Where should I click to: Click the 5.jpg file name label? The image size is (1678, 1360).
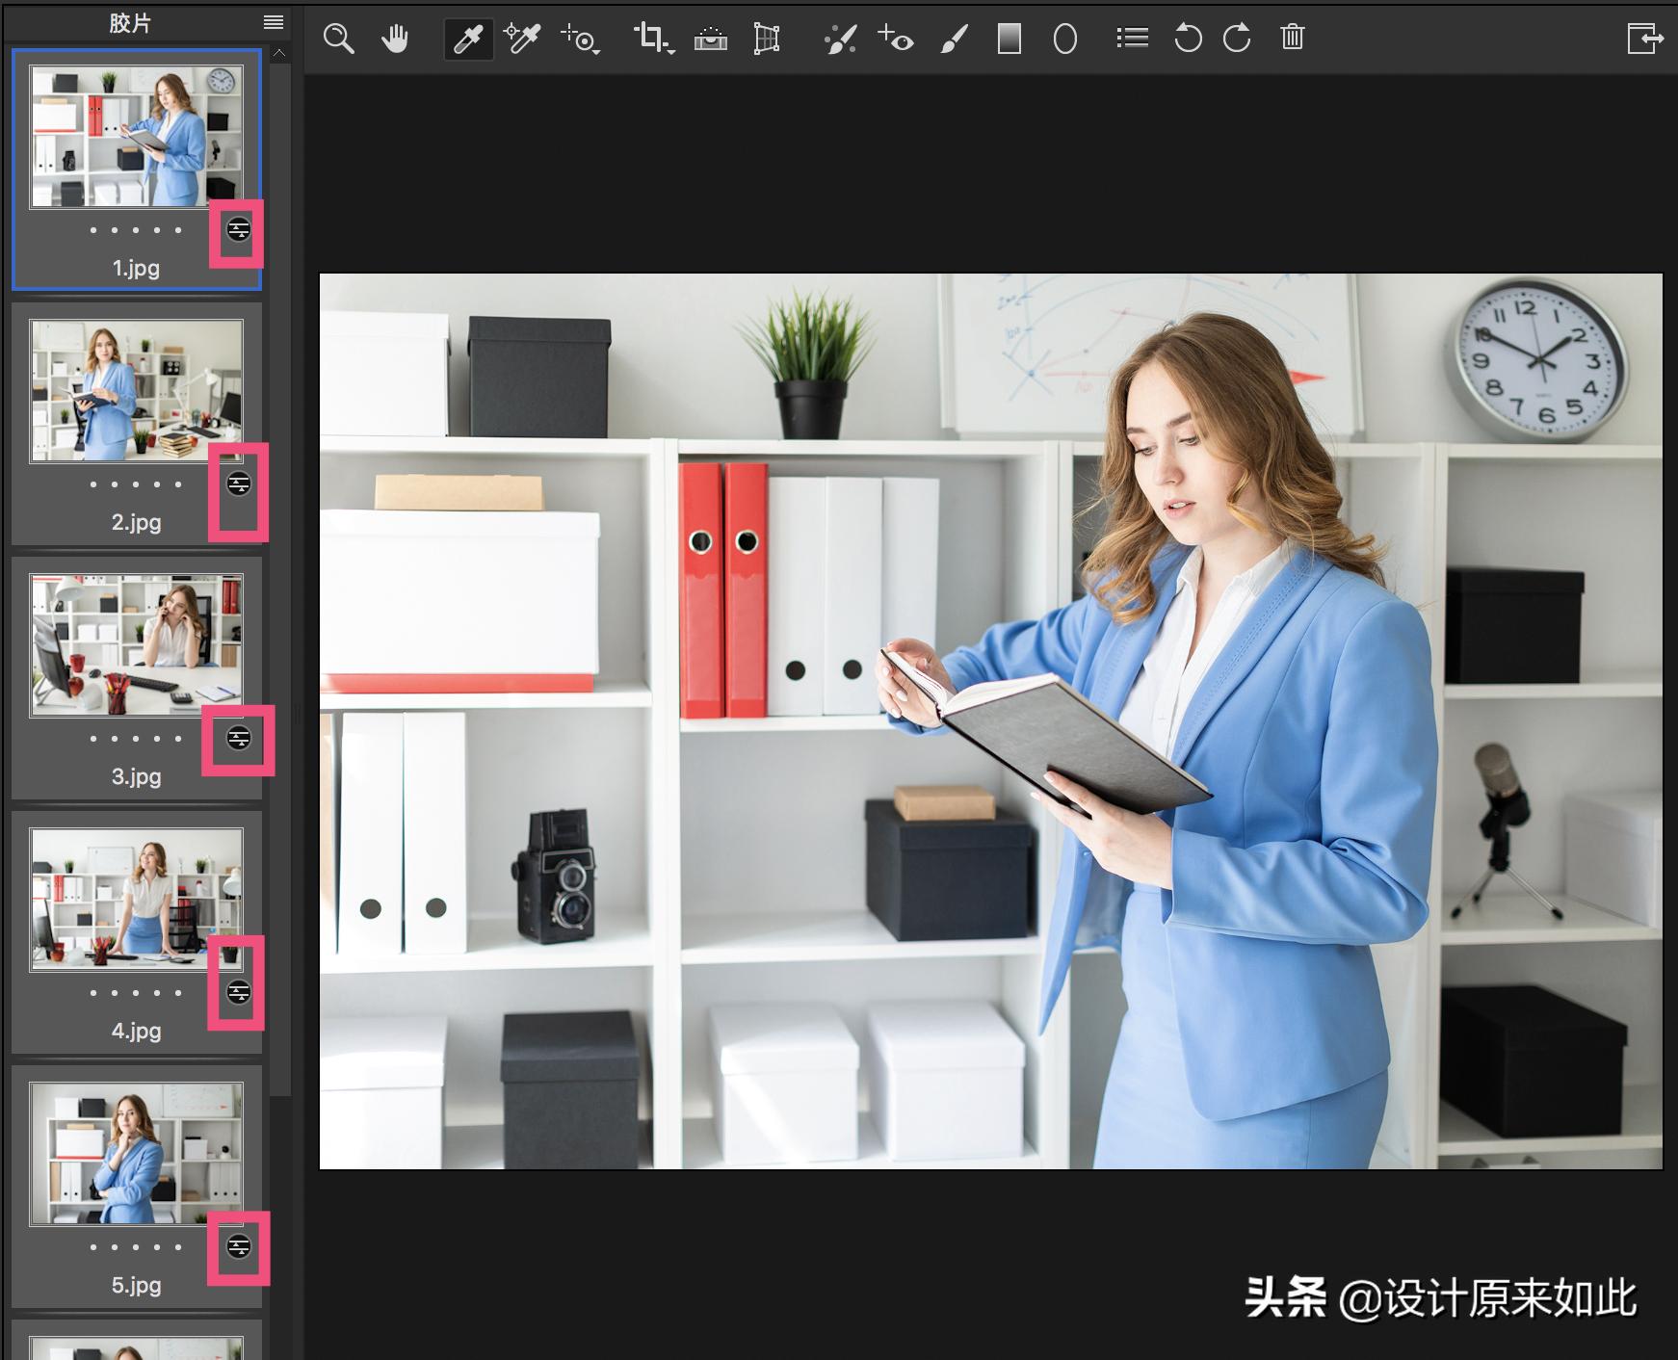click(x=136, y=1286)
